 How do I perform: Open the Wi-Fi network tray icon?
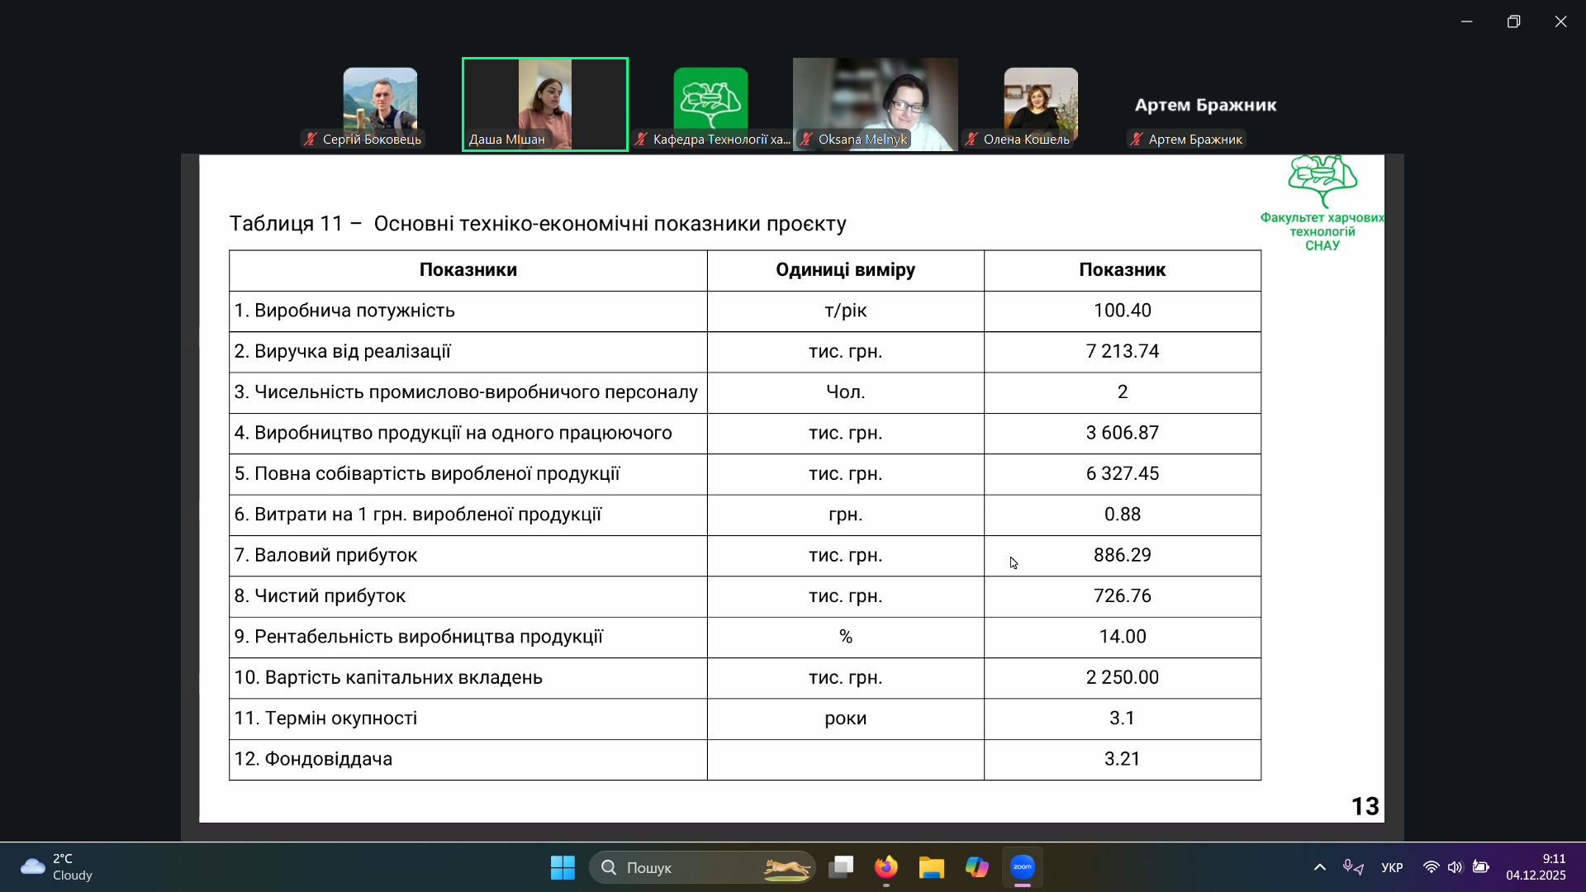tap(1431, 867)
